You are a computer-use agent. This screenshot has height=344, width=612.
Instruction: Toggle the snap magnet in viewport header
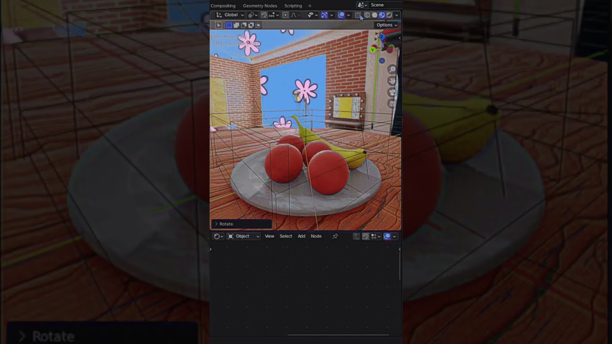(x=264, y=15)
